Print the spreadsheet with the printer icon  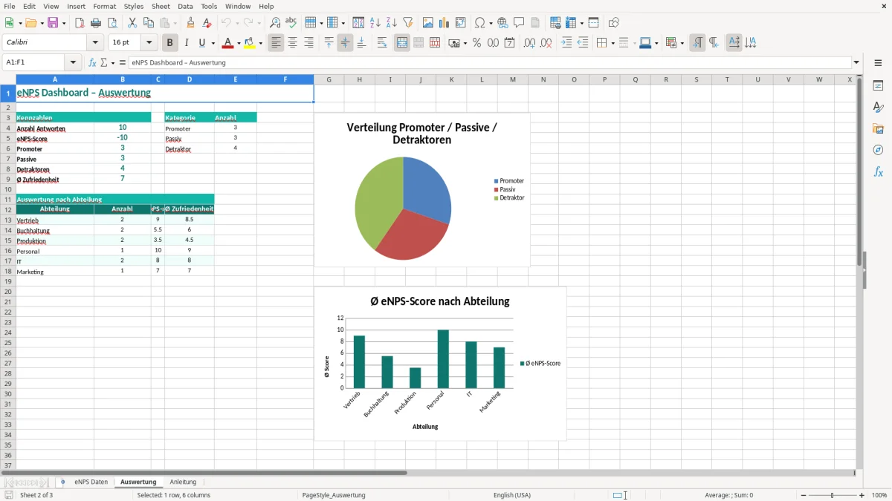coord(96,23)
